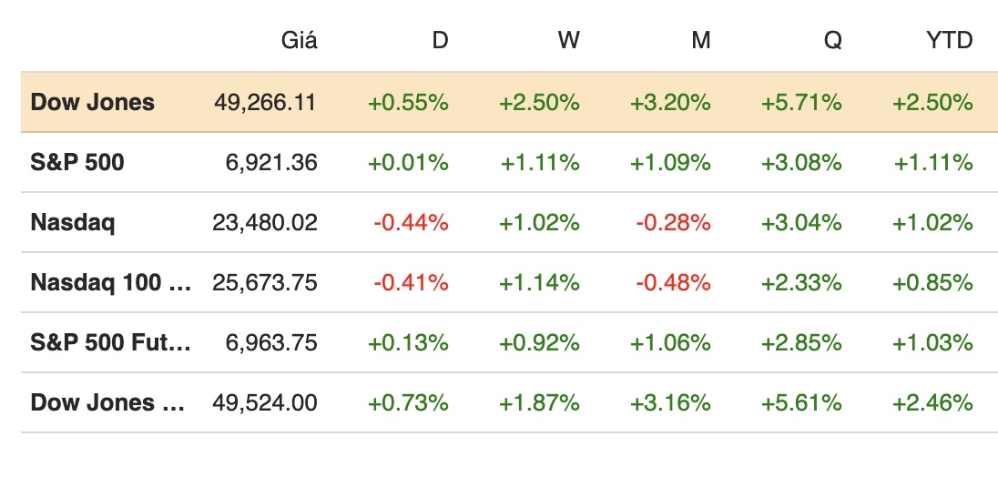The height and width of the screenshot is (477, 998).
Task: Click the 25,673.75 price value
Action: click(x=266, y=282)
